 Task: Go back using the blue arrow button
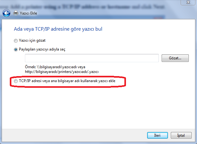pyautogui.click(x=6, y=13)
